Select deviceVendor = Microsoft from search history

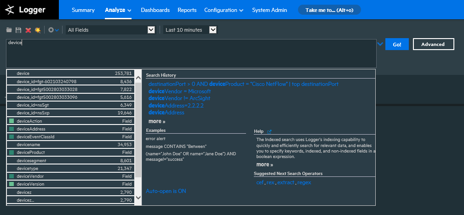point(179,91)
